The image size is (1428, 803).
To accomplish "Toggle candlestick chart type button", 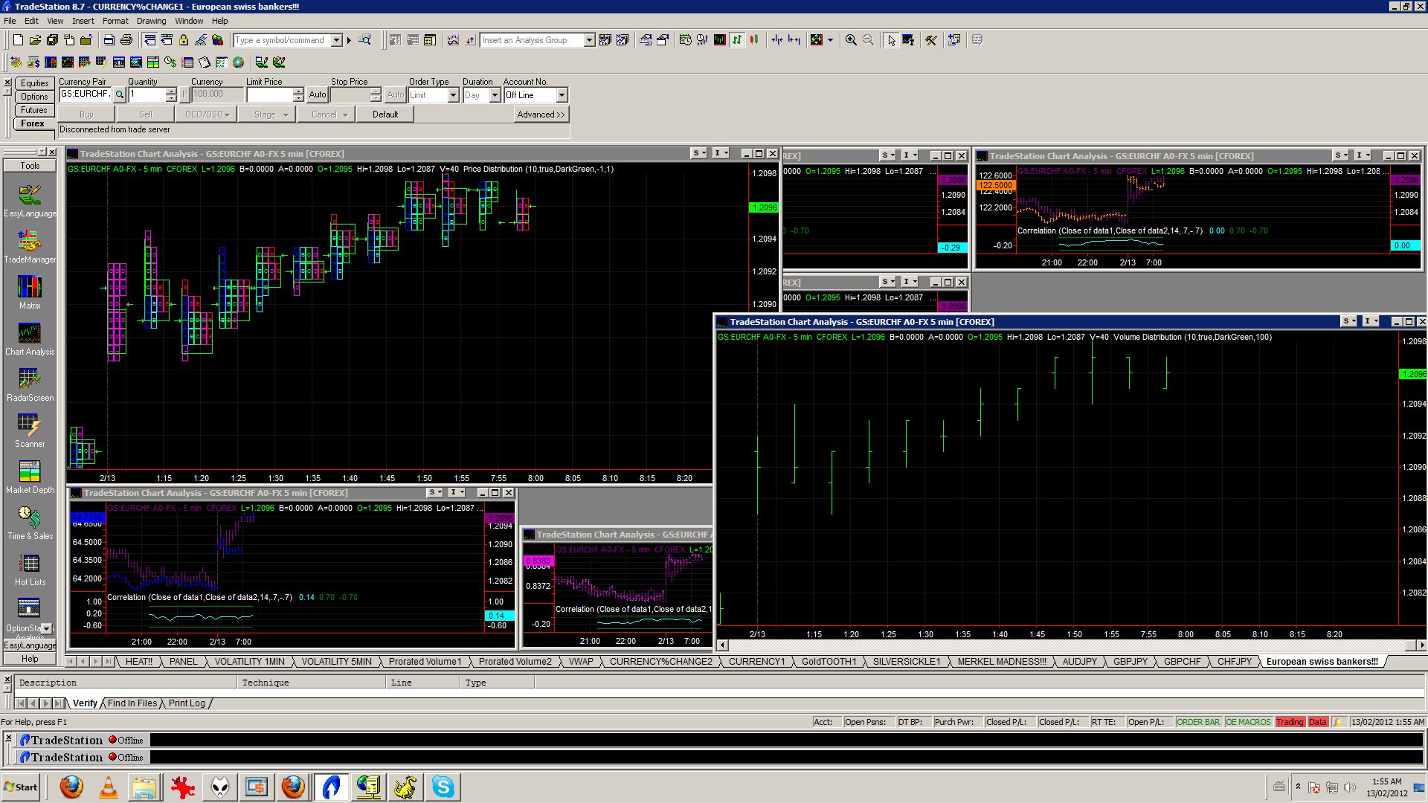I will pos(754,40).
